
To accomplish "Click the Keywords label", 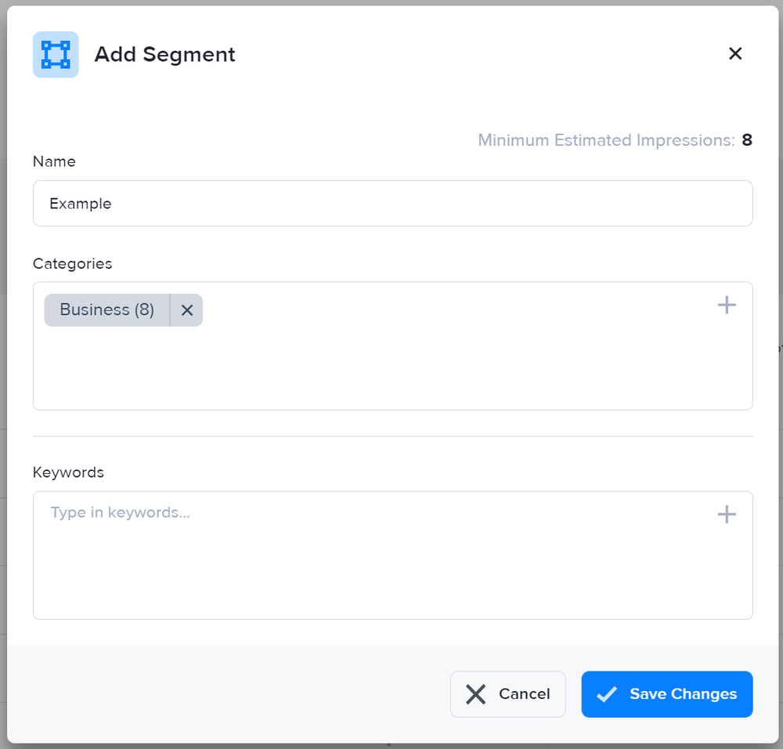I will click(x=68, y=472).
